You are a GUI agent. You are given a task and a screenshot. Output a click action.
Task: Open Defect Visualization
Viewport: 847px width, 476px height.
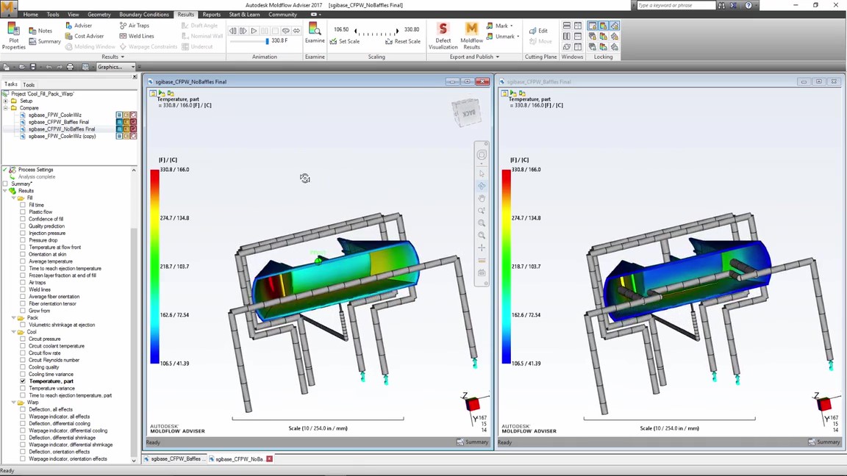point(443,35)
